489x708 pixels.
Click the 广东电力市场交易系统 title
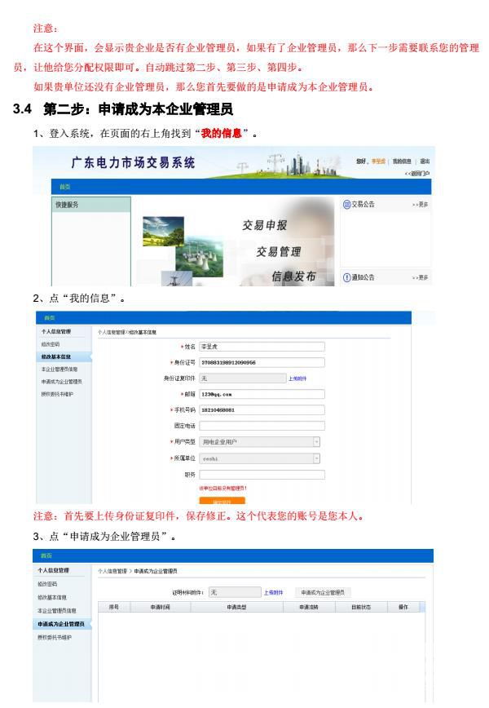(x=133, y=162)
